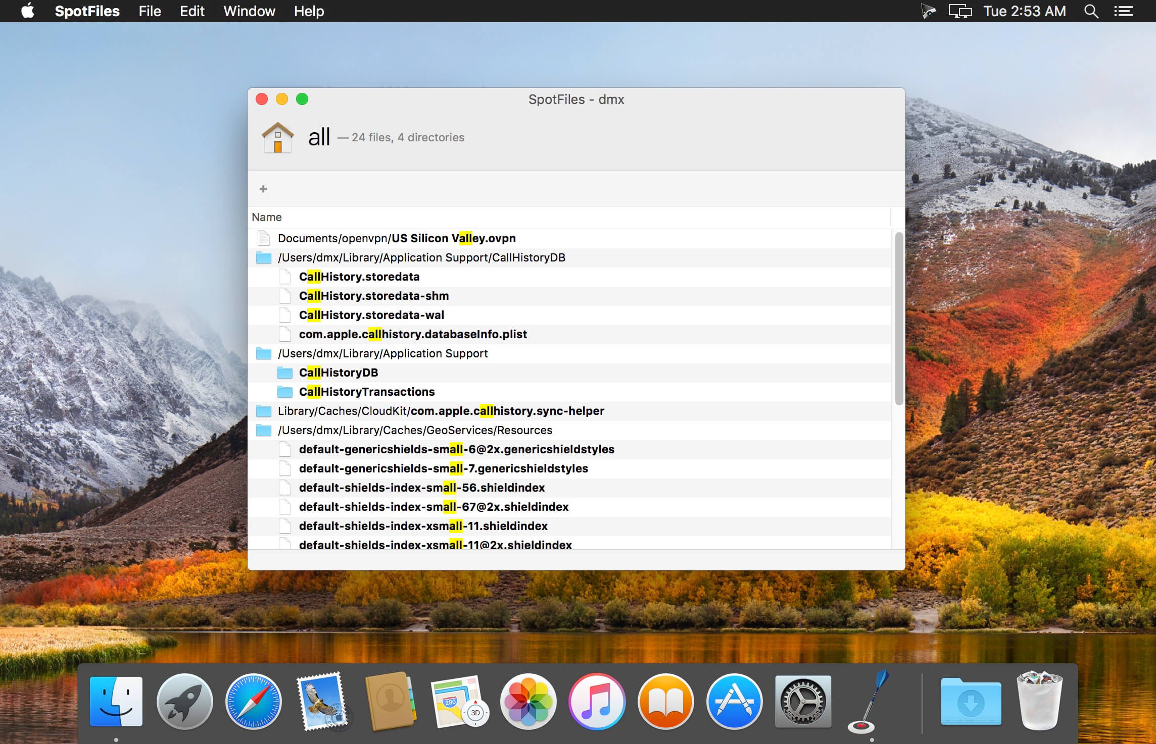
Task: Open Spotlight search in the menu bar
Action: pyautogui.click(x=1091, y=11)
